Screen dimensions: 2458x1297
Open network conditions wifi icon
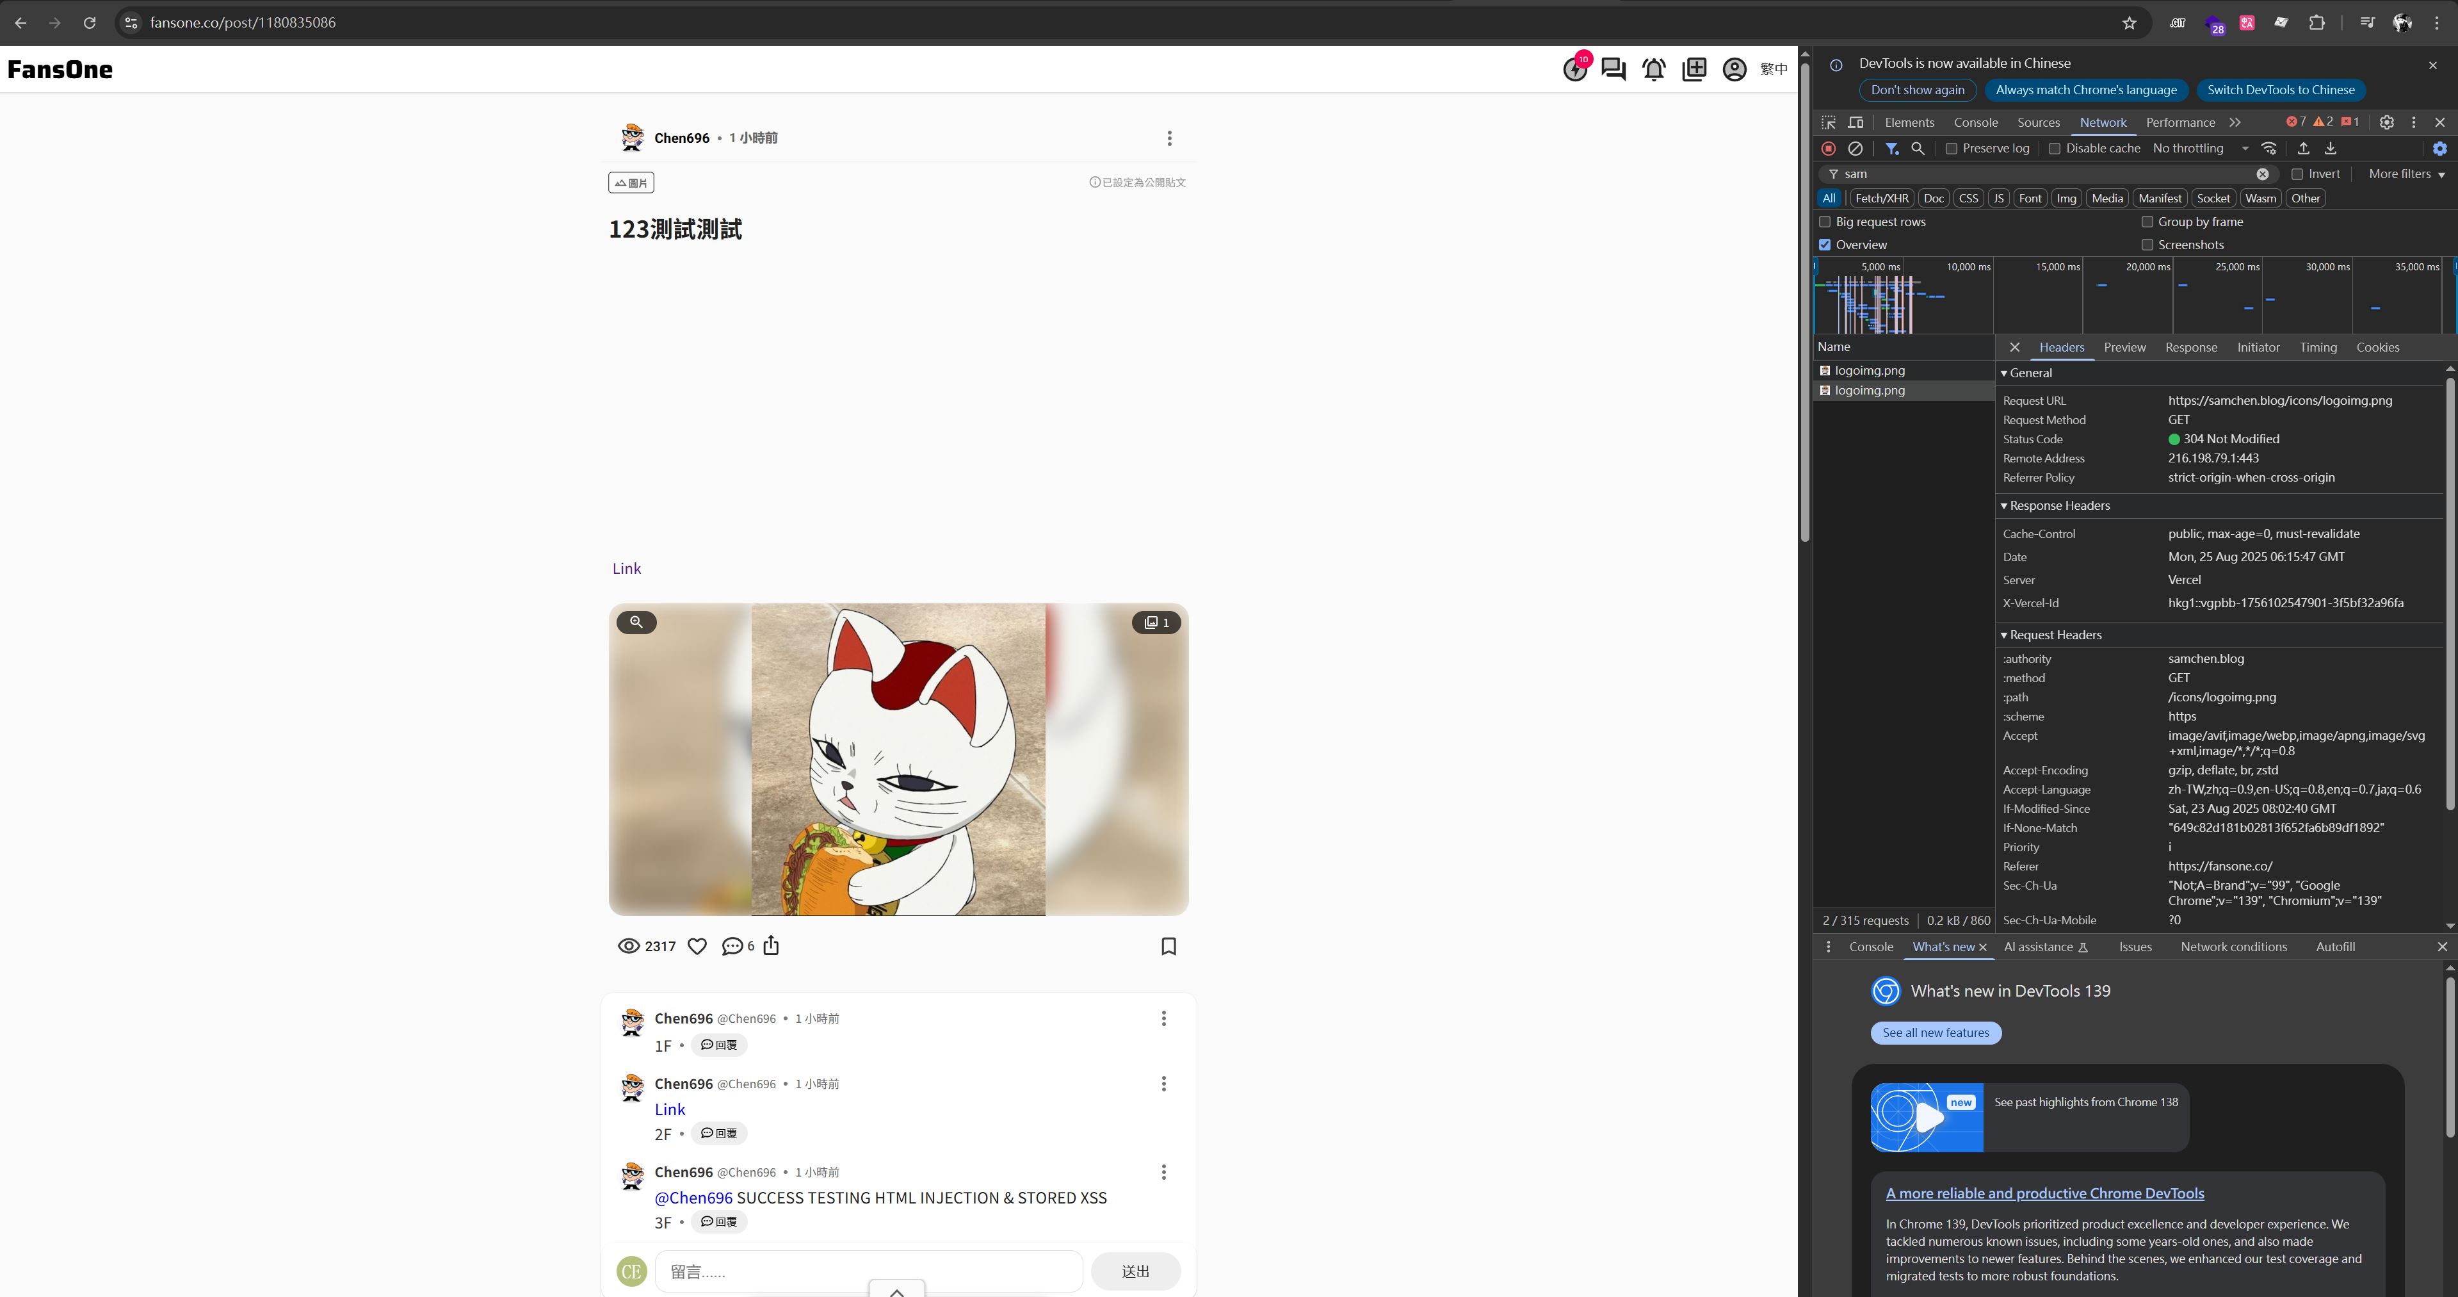pos(2269,148)
